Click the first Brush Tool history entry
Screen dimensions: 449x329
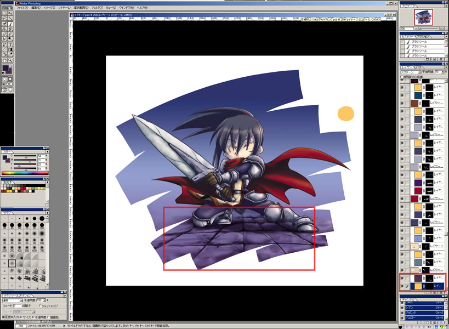click(x=422, y=42)
